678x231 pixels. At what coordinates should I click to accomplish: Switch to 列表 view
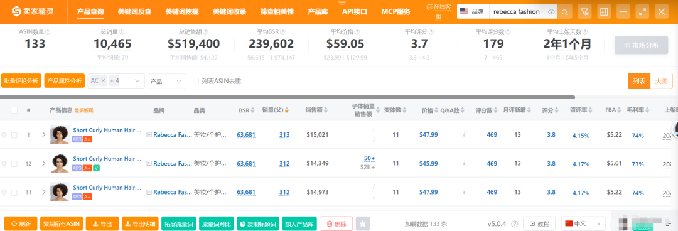[639, 81]
